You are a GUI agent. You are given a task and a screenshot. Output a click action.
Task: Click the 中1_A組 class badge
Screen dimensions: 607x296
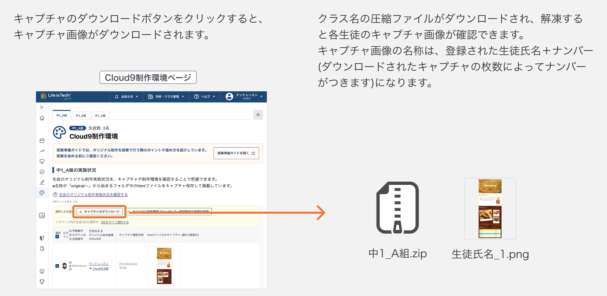(78, 128)
